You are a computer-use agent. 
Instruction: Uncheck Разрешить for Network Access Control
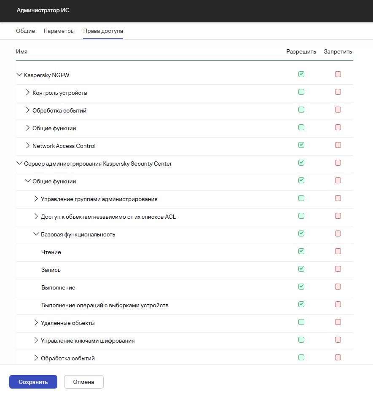point(301,145)
